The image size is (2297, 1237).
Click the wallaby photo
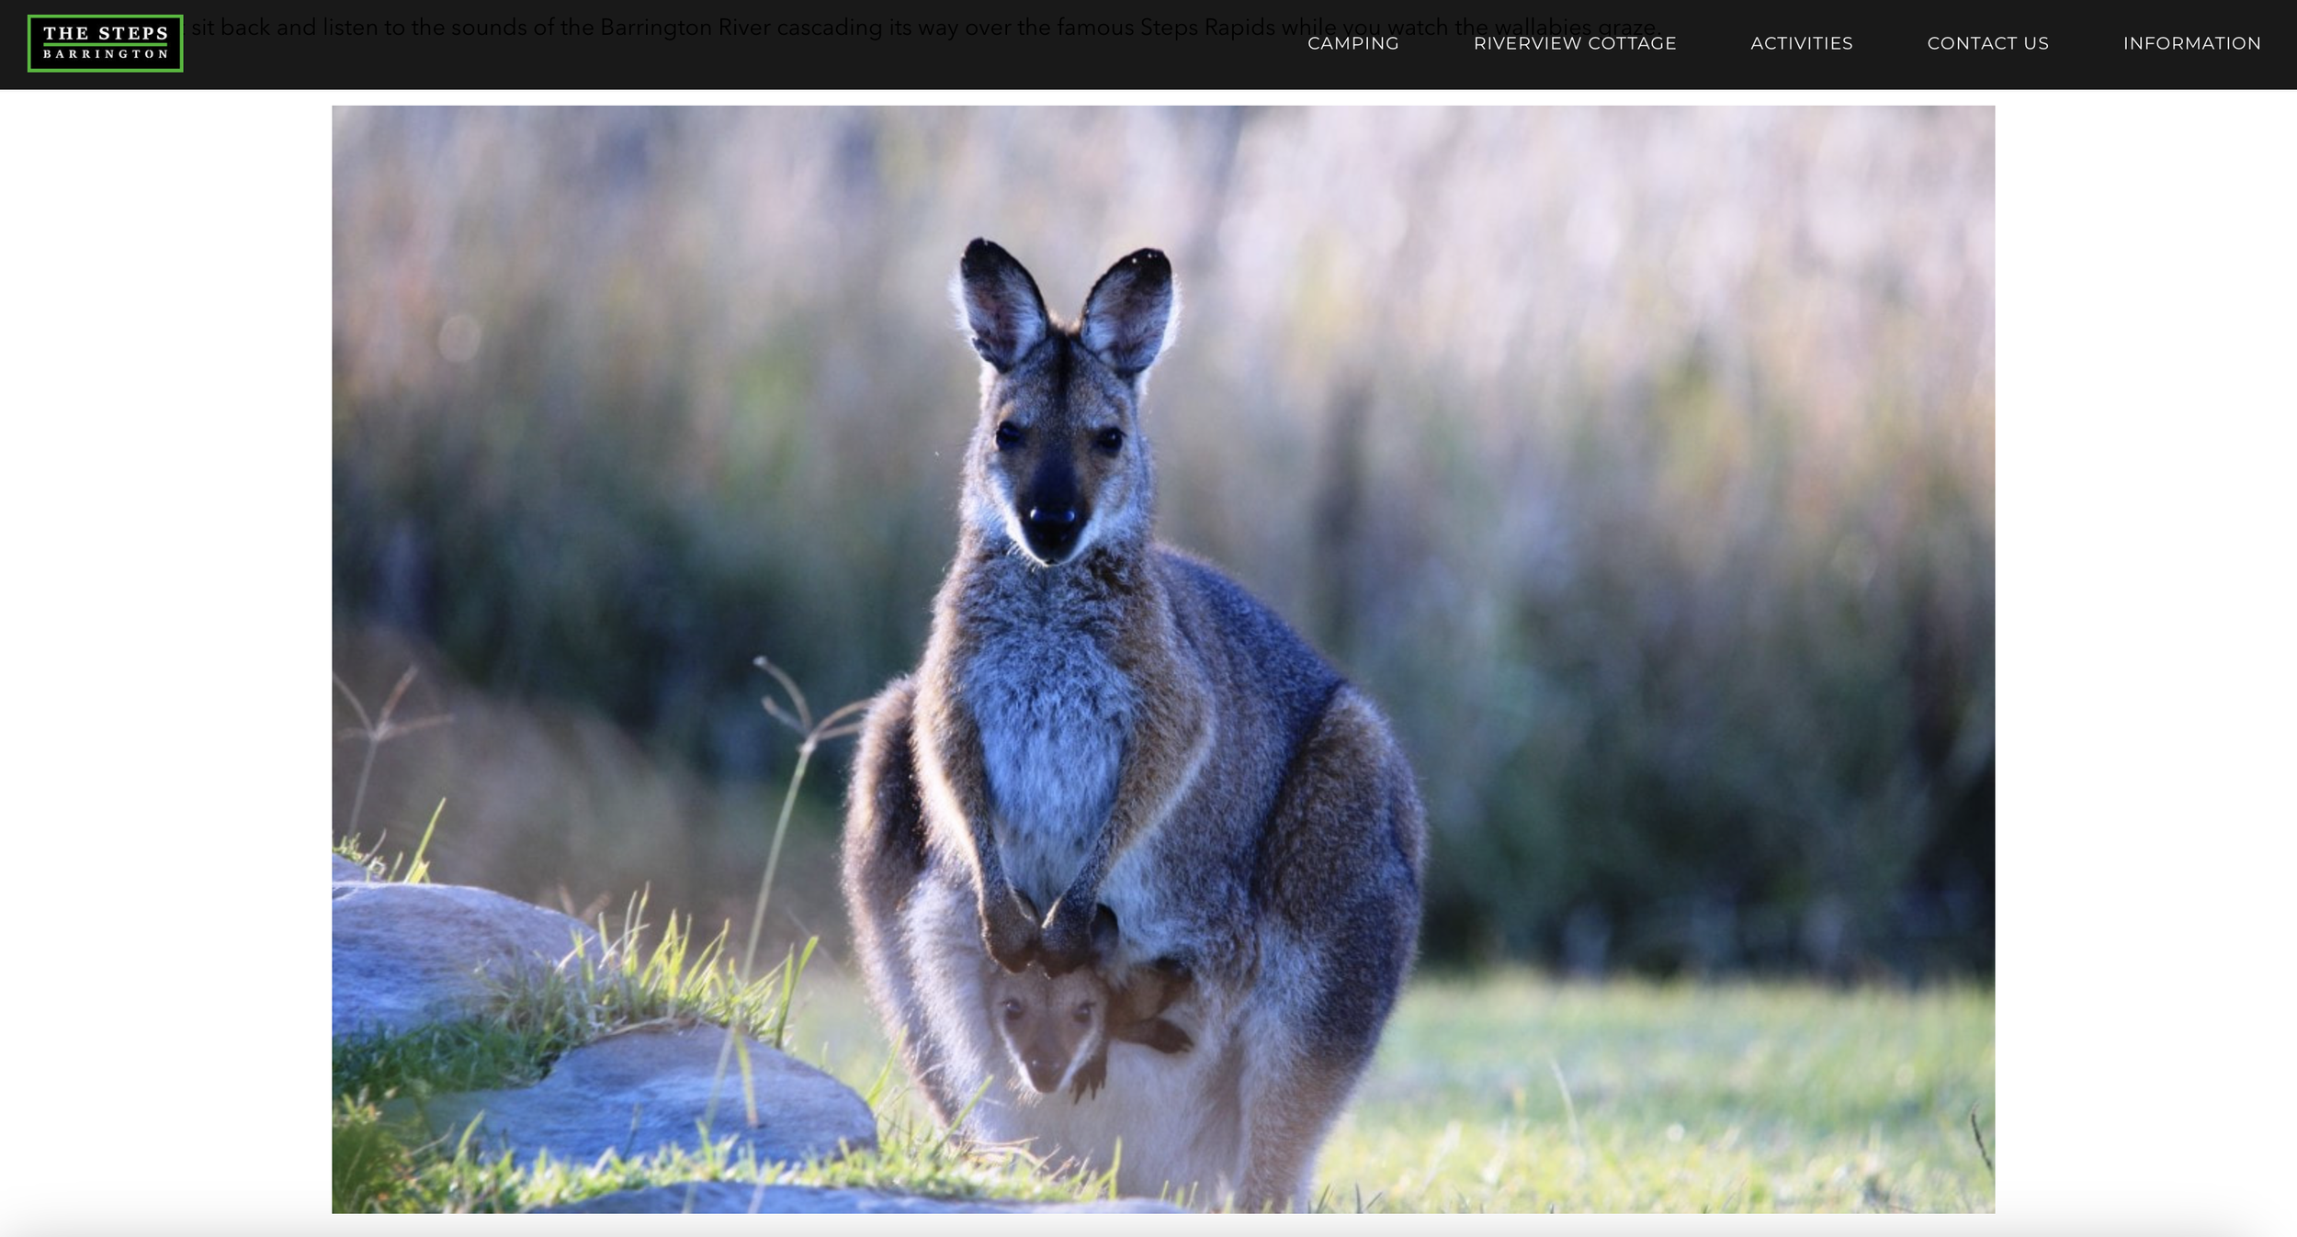(x=1162, y=658)
